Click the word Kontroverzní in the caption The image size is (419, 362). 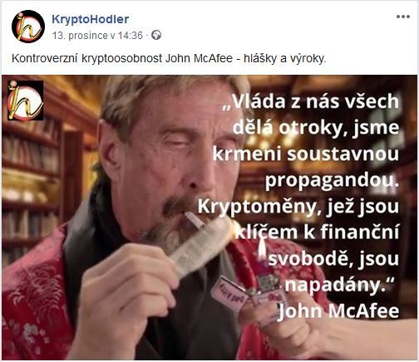[x=45, y=58]
